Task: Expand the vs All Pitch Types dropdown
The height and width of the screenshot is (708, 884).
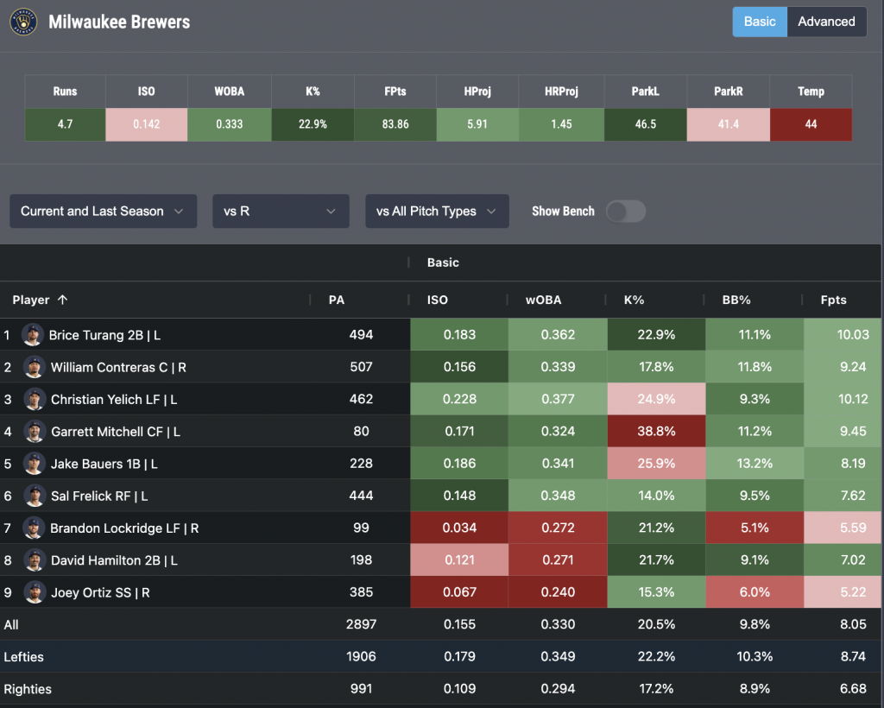Action: 437,212
